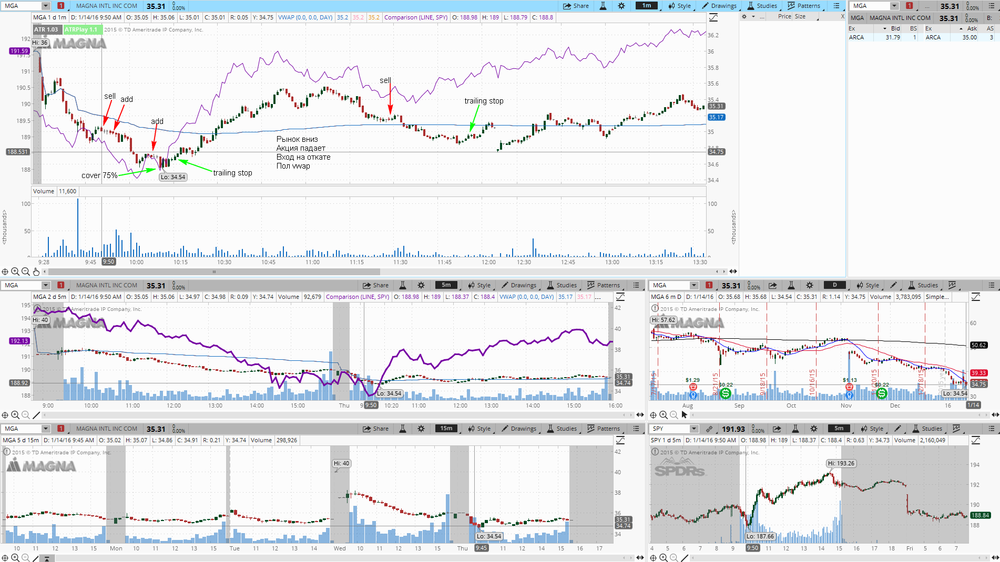The width and height of the screenshot is (1000, 562).
Task: Click the red link badge on the daily MGA chart
Action: [709, 285]
